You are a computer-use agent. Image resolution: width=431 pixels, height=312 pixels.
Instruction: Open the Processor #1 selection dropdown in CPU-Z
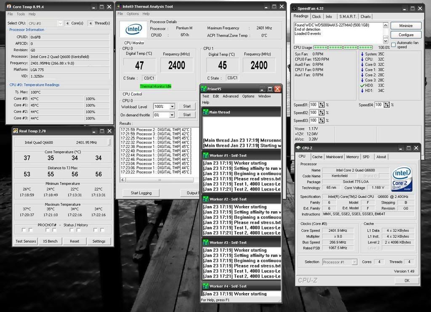tap(354, 262)
